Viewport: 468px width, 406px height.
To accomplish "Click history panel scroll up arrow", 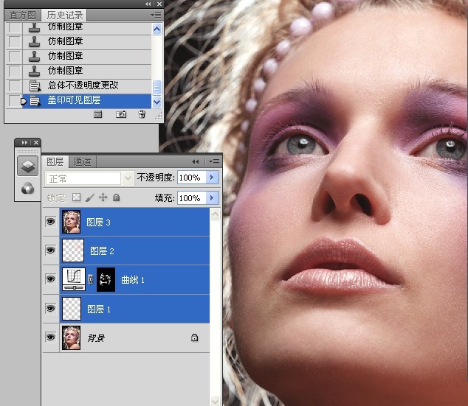I will coord(156,29).
